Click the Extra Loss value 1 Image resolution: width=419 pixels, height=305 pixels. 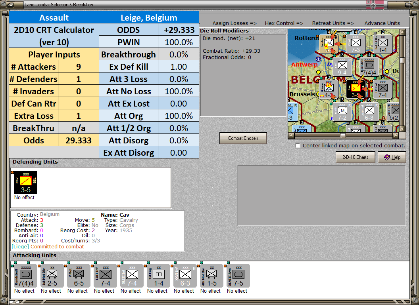coord(79,116)
